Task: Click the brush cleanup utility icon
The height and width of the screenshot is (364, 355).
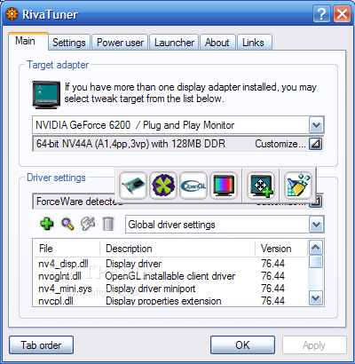Action: tap(298, 186)
